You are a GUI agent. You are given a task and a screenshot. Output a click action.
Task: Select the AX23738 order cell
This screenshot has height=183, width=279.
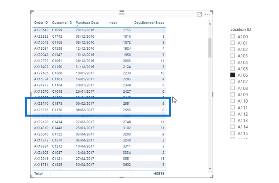point(41,110)
